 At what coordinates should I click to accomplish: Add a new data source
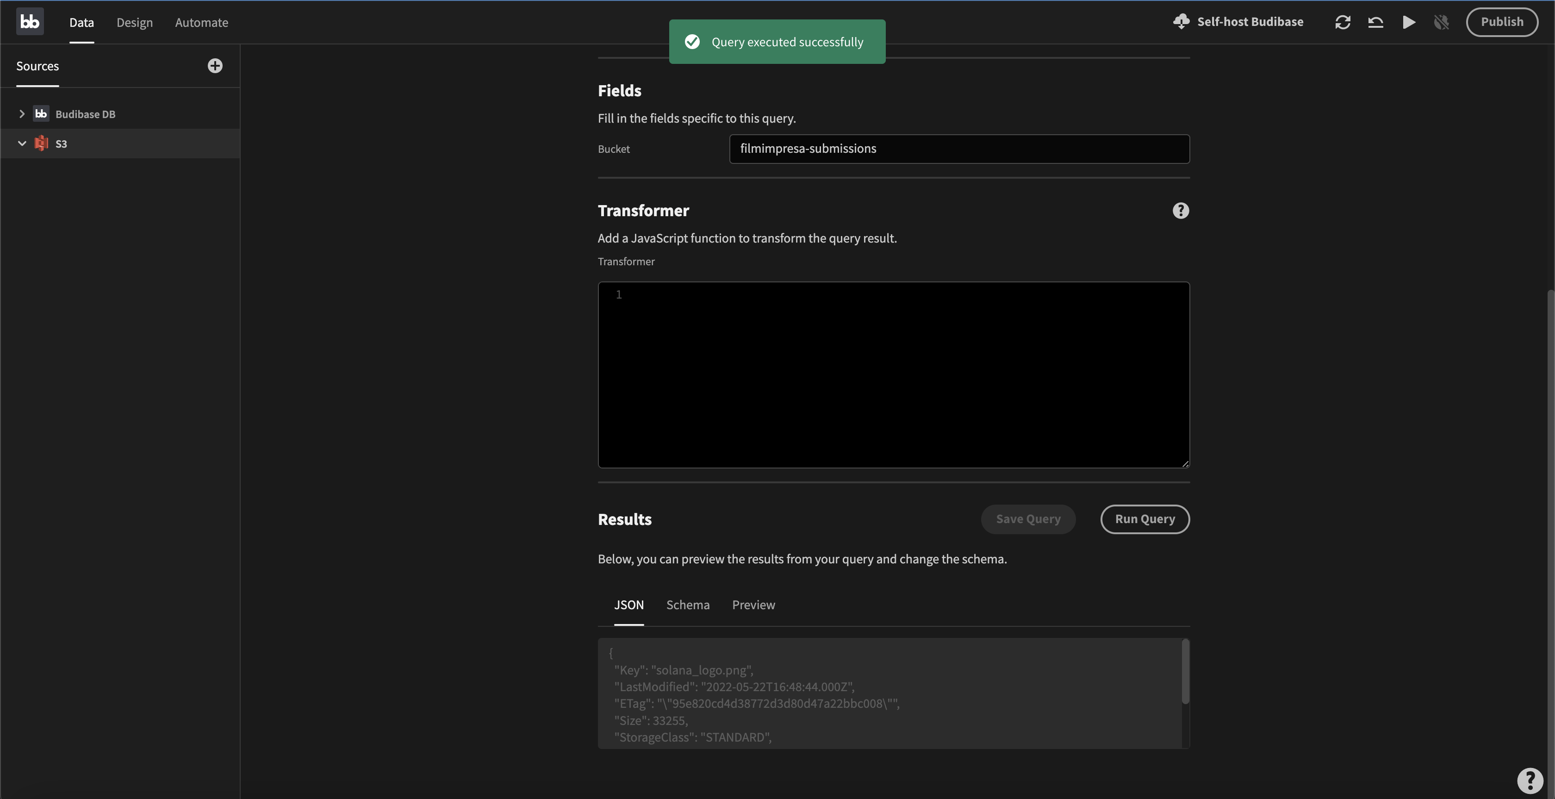click(215, 66)
